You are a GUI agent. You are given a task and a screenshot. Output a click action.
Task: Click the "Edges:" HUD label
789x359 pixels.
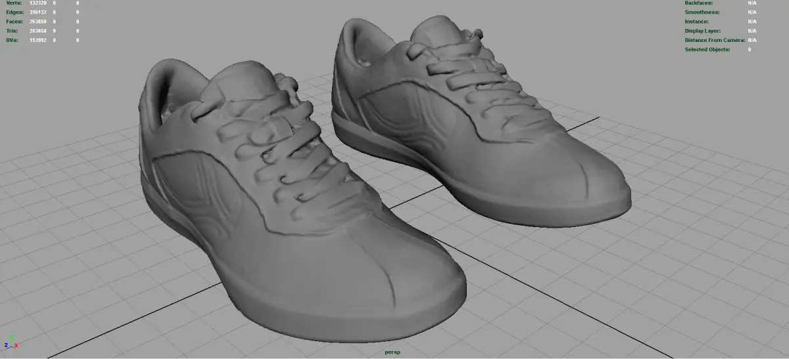(x=14, y=12)
